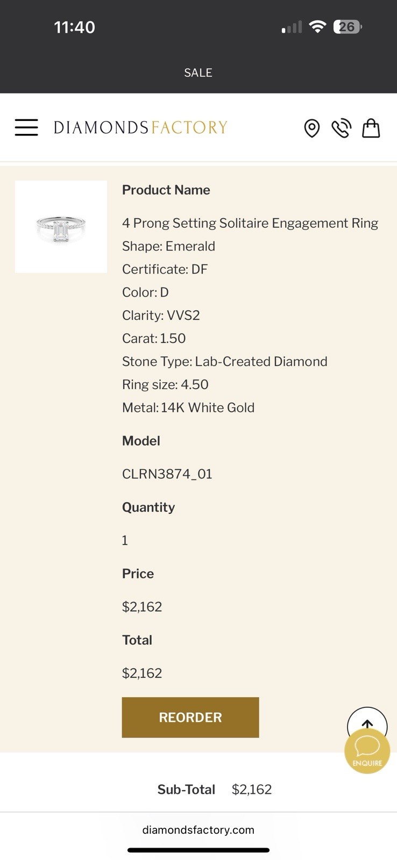397x860 pixels.
Task: Select the store locator pin icon
Action: 312,128
